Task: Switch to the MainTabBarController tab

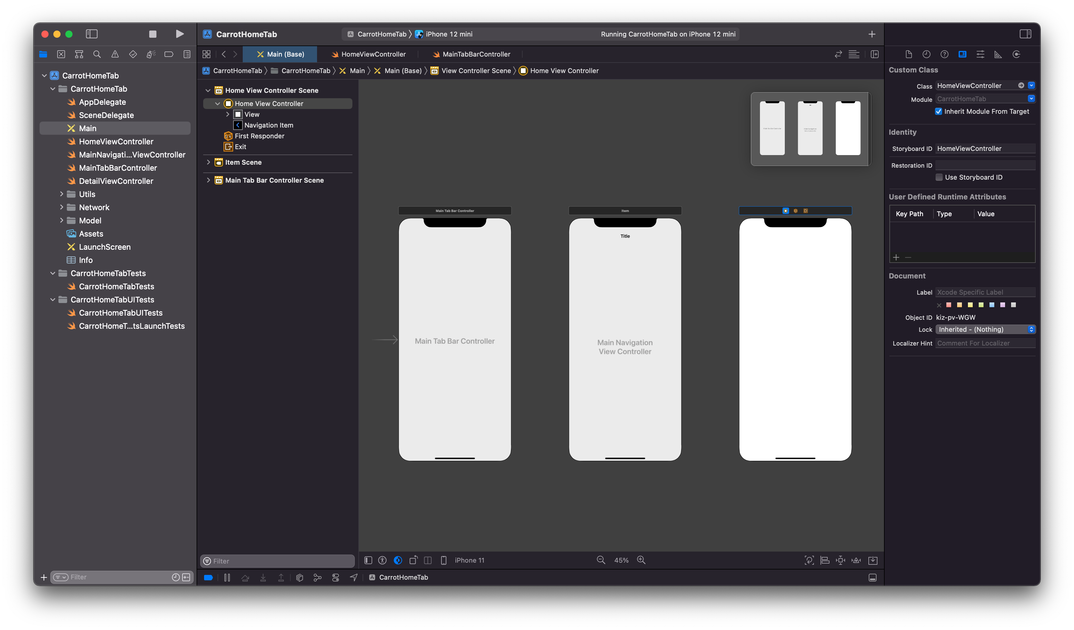Action: click(471, 54)
